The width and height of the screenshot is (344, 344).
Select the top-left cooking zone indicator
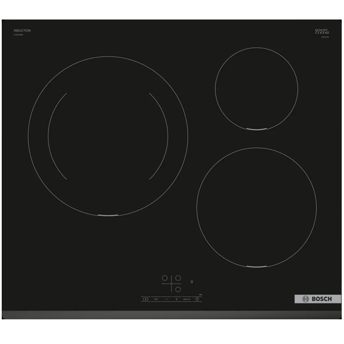[165, 278]
